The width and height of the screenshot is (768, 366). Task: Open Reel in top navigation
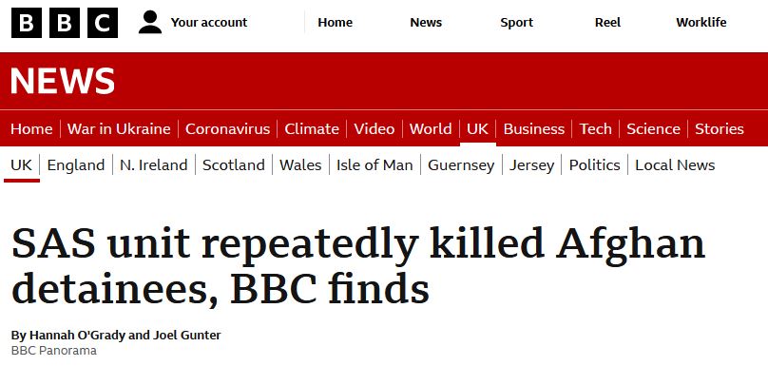(607, 23)
